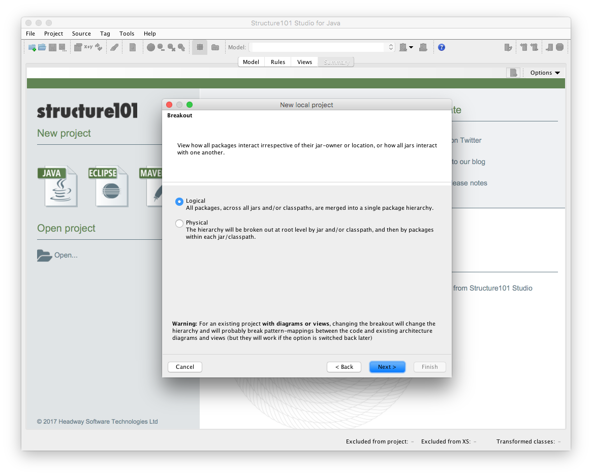This screenshot has height=476, width=592.
Task: Click the open project folder toolbar icon
Action: (x=42, y=47)
